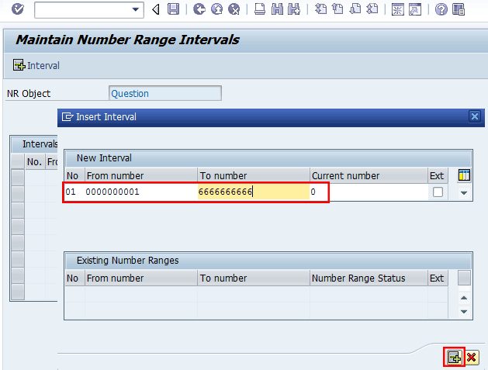The image size is (488, 370).
Task: Click the Intervals table select-all corner button
Action: point(18,162)
